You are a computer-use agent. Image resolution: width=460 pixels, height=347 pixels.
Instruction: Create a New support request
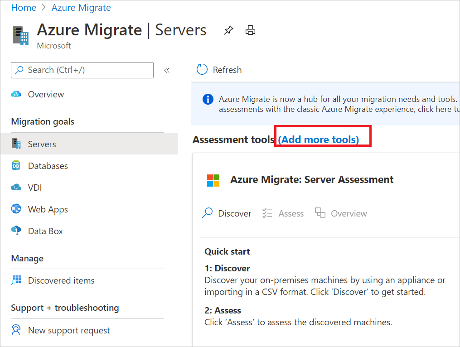click(69, 330)
